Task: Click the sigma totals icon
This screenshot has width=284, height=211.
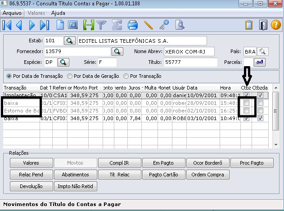Action: pos(117,25)
